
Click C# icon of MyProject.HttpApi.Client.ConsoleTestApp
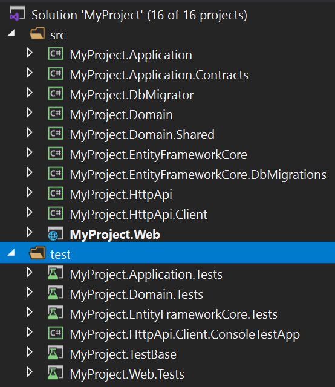point(56,333)
